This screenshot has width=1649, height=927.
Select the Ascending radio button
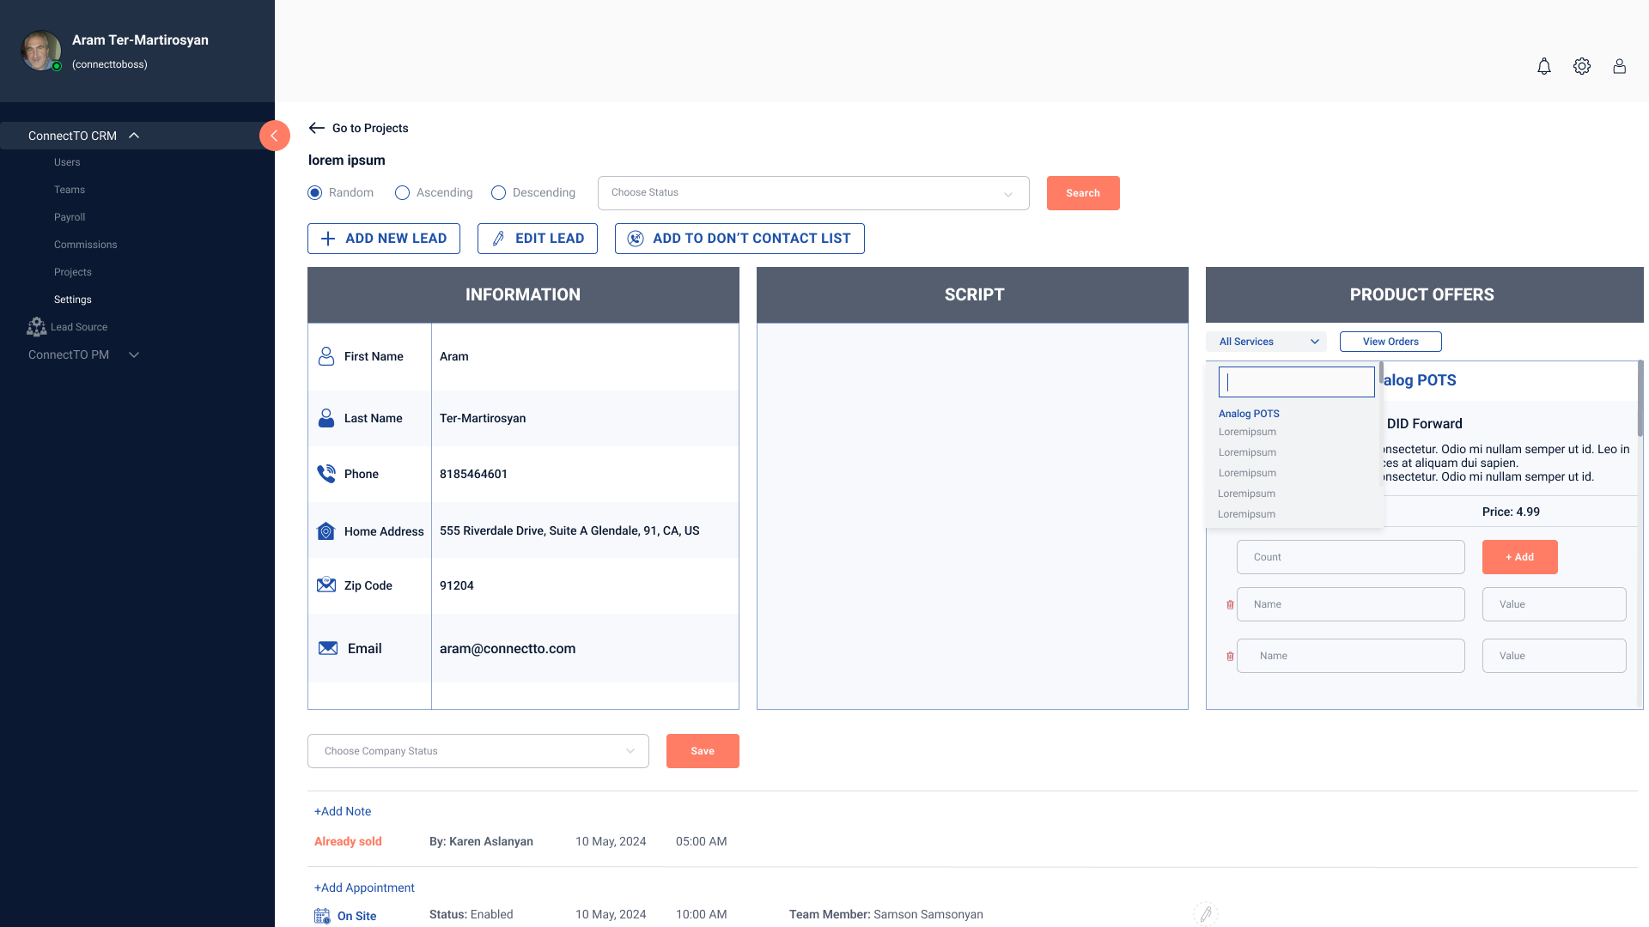point(402,193)
